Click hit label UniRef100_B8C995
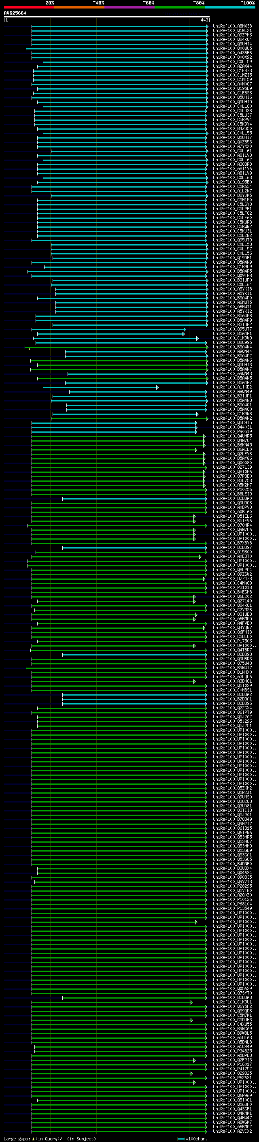This screenshot has width=259, height=1142. pos(232,342)
